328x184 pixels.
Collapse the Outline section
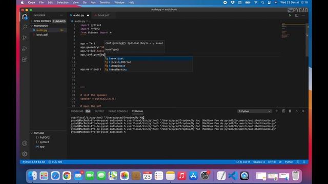(39, 133)
